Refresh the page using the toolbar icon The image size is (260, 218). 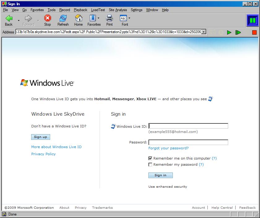[x=63, y=18]
